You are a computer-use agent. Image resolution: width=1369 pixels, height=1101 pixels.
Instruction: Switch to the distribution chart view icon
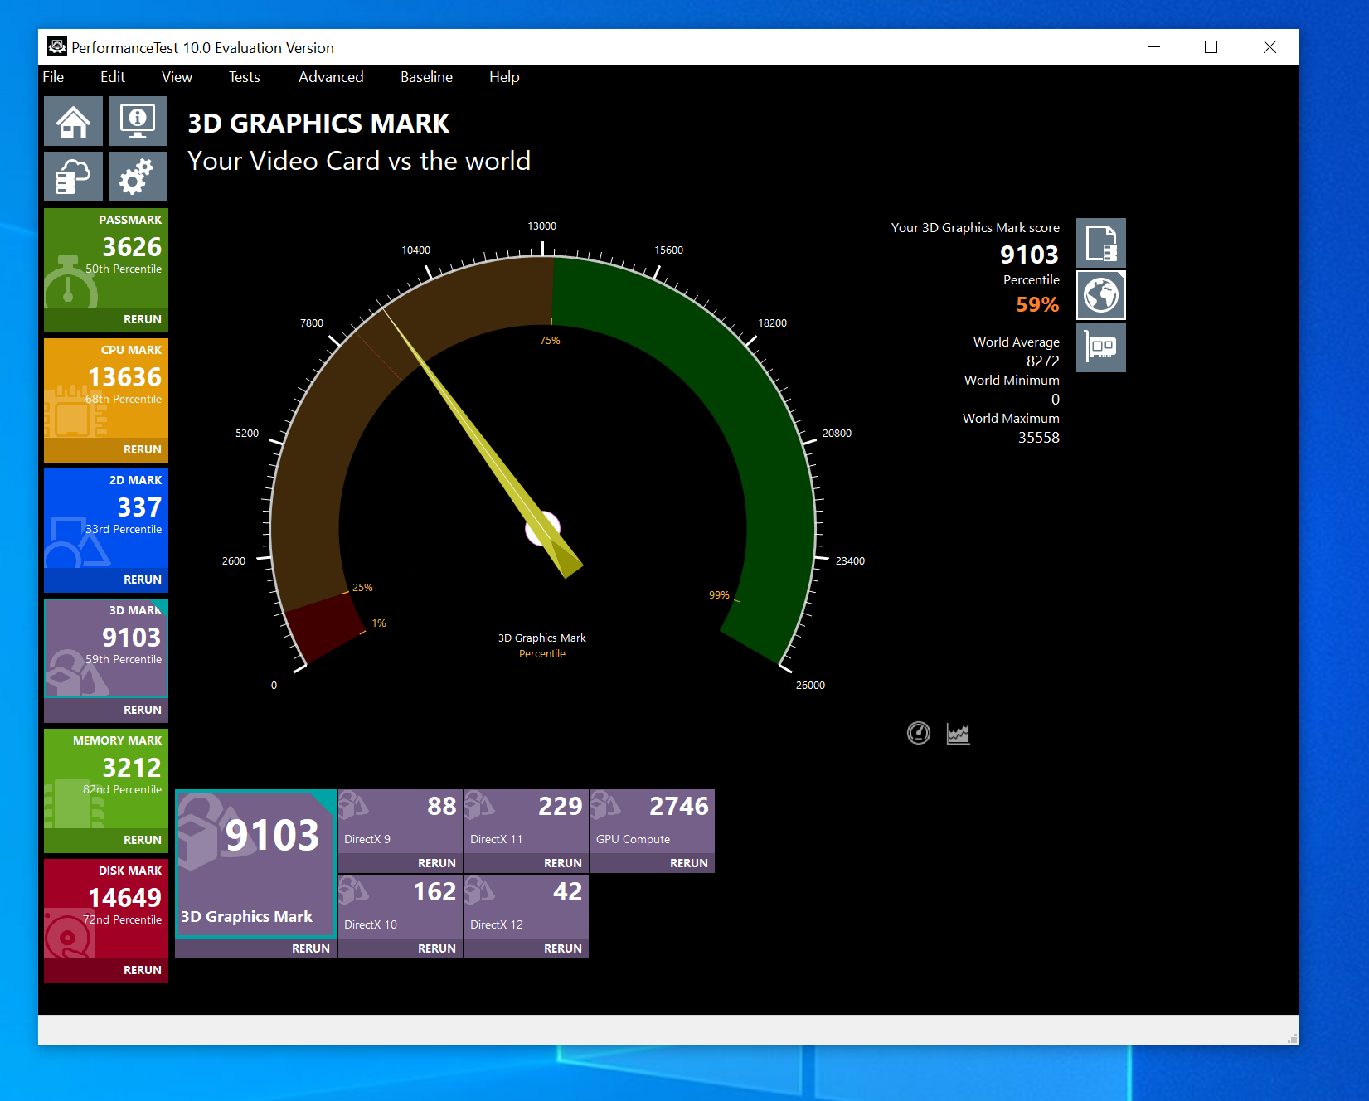[x=959, y=733]
